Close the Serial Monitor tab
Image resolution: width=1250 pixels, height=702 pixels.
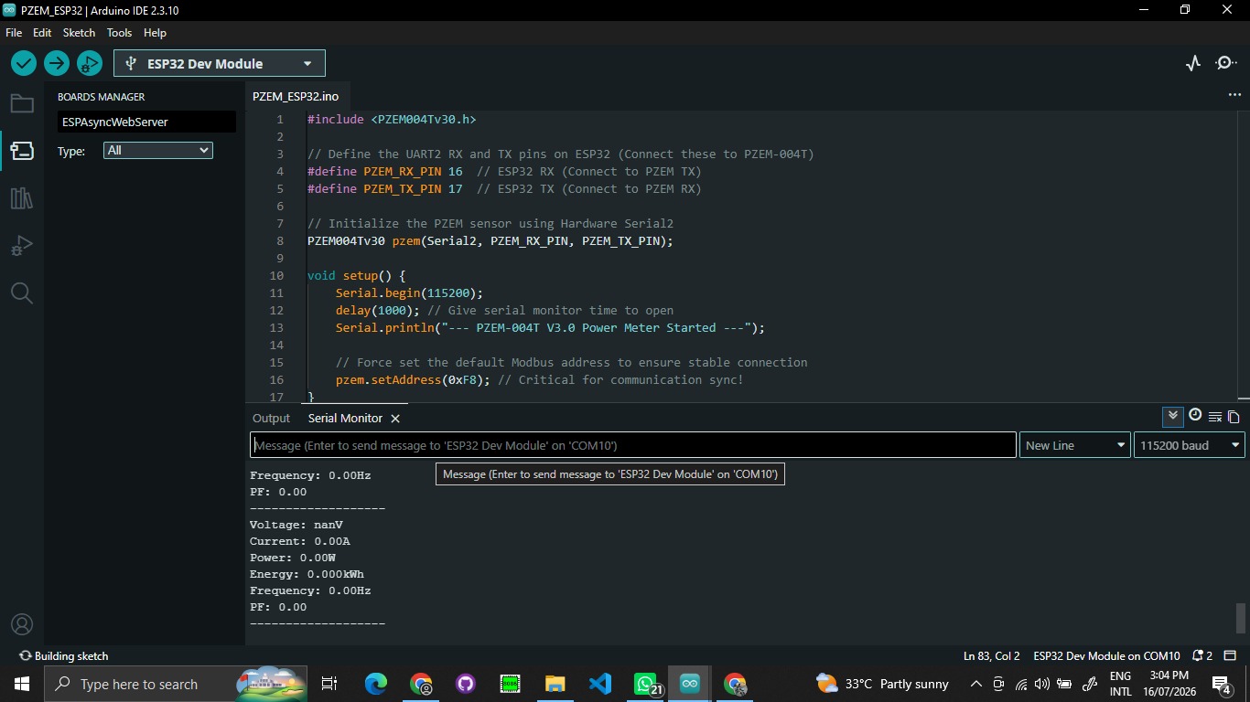[x=395, y=418]
